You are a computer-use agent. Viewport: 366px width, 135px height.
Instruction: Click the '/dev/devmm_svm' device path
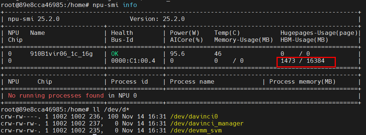pos(196,131)
